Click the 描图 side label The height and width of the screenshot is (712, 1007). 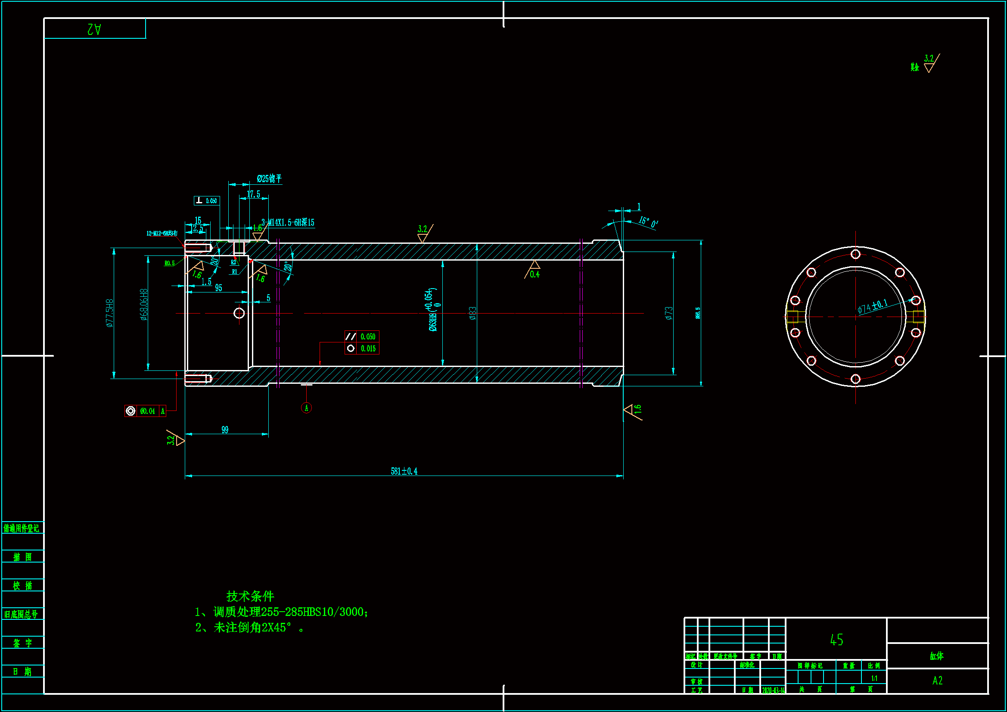click(x=22, y=557)
